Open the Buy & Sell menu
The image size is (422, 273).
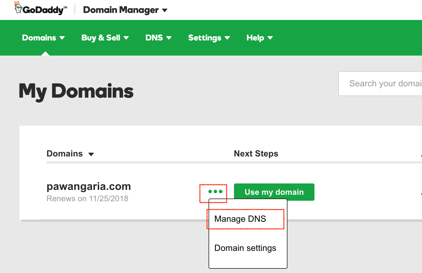pos(105,38)
